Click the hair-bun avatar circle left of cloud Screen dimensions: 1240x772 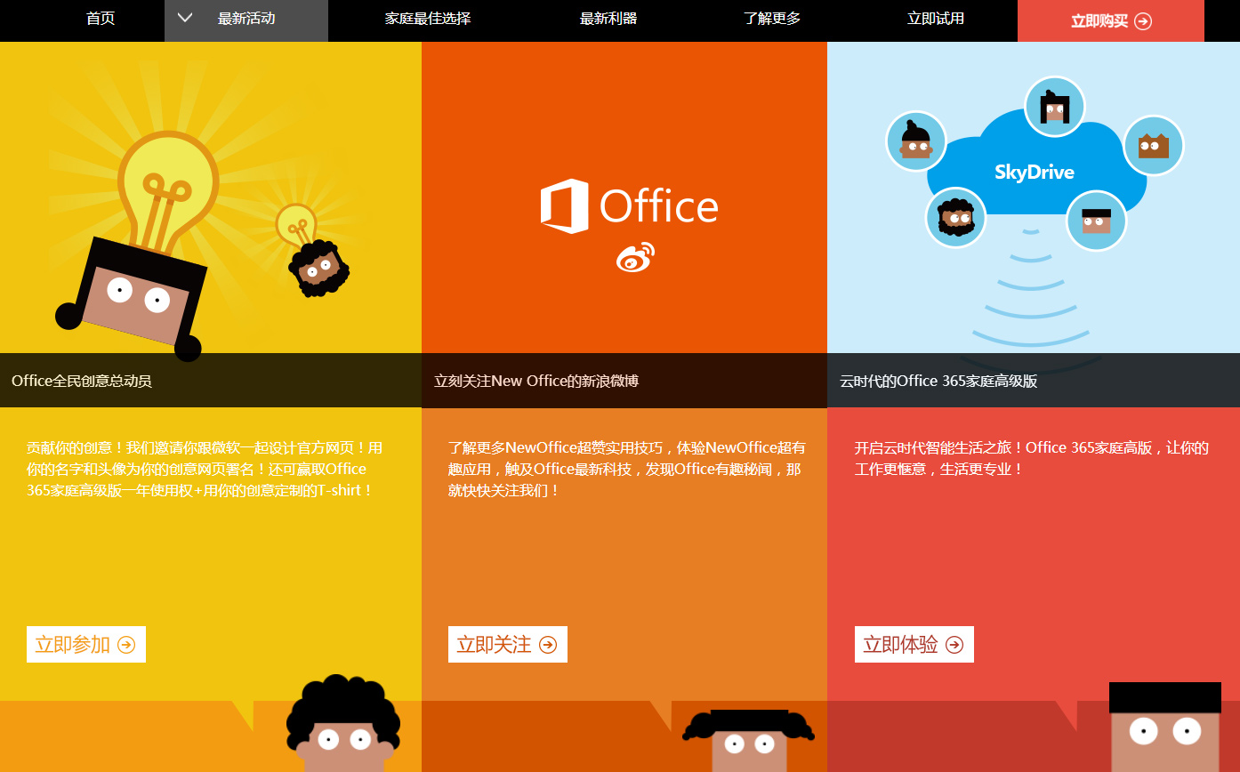(915, 141)
